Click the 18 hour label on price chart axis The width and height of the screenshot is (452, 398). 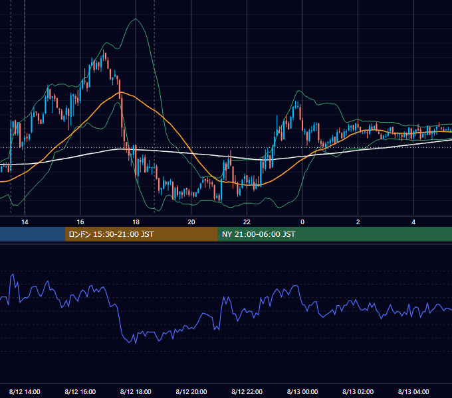tap(136, 222)
